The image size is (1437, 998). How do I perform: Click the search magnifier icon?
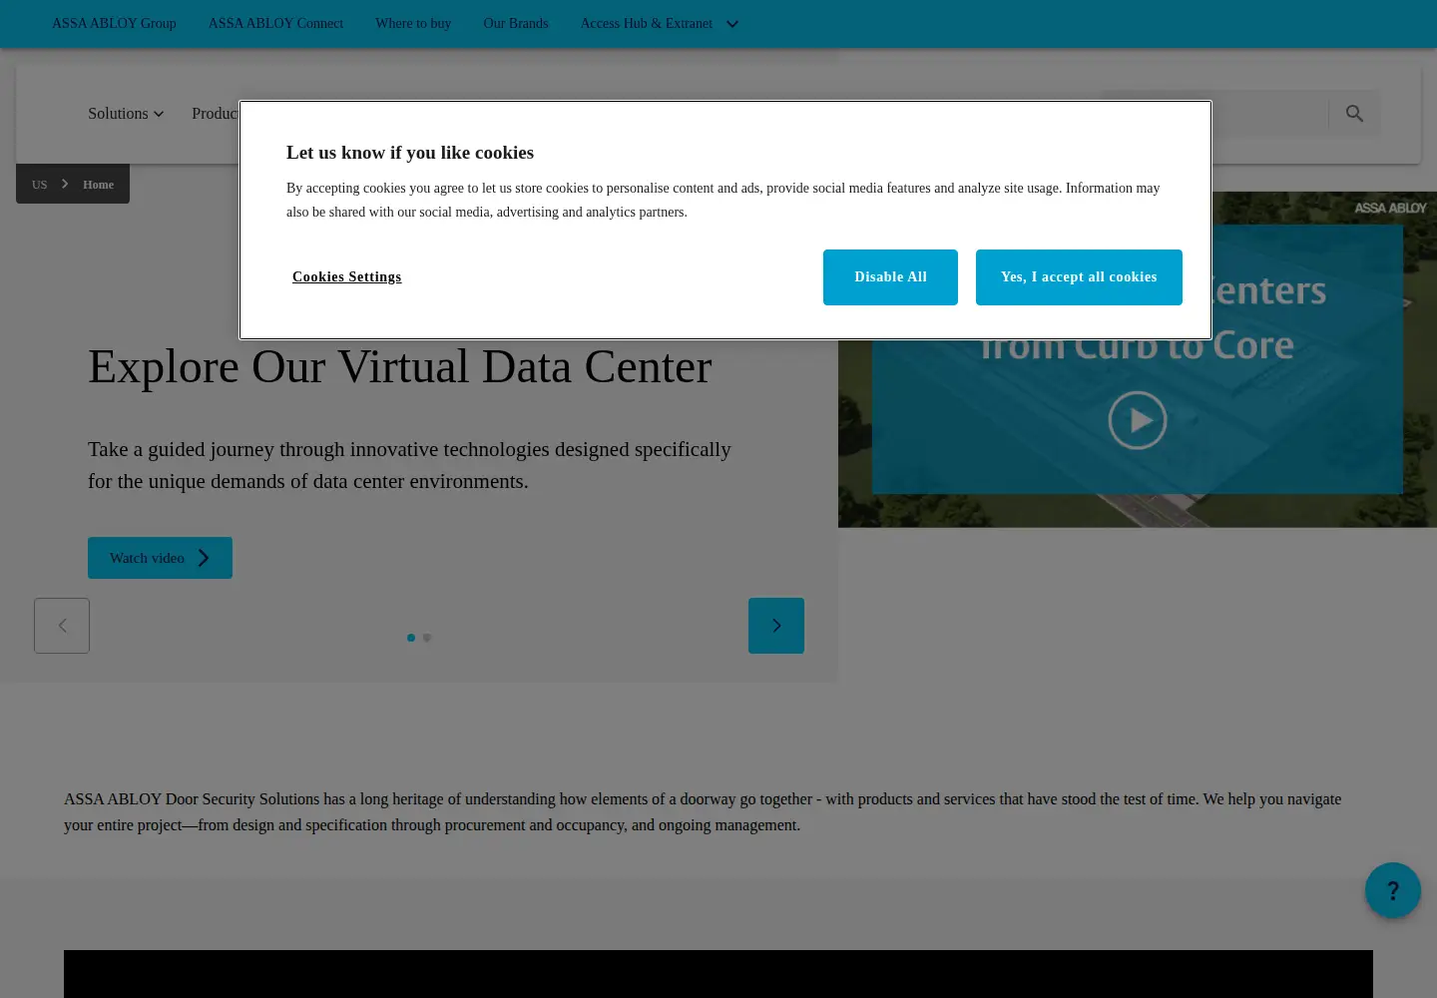click(x=1354, y=114)
